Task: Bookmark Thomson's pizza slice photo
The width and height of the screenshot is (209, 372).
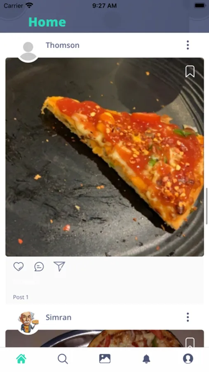Action: [190, 72]
